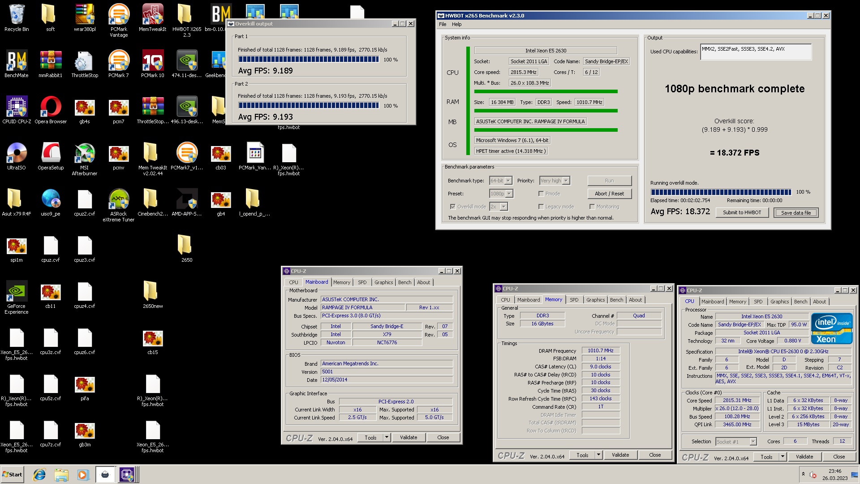Open Internet Explorer from the taskbar
This screenshot has height=484, width=860.
click(x=39, y=475)
